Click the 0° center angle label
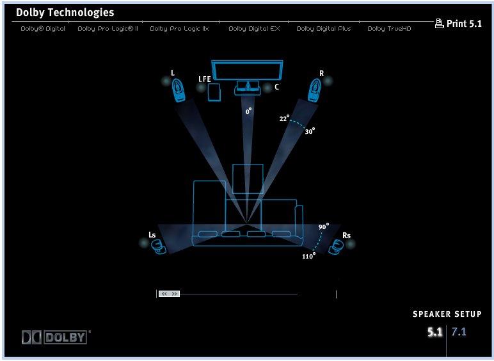 click(x=248, y=111)
